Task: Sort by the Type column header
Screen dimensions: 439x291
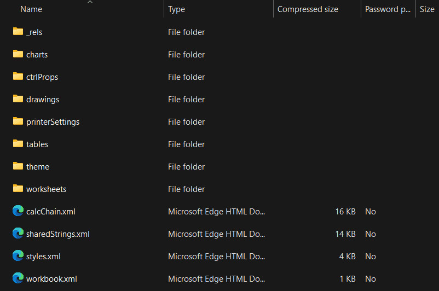Action: point(176,9)
